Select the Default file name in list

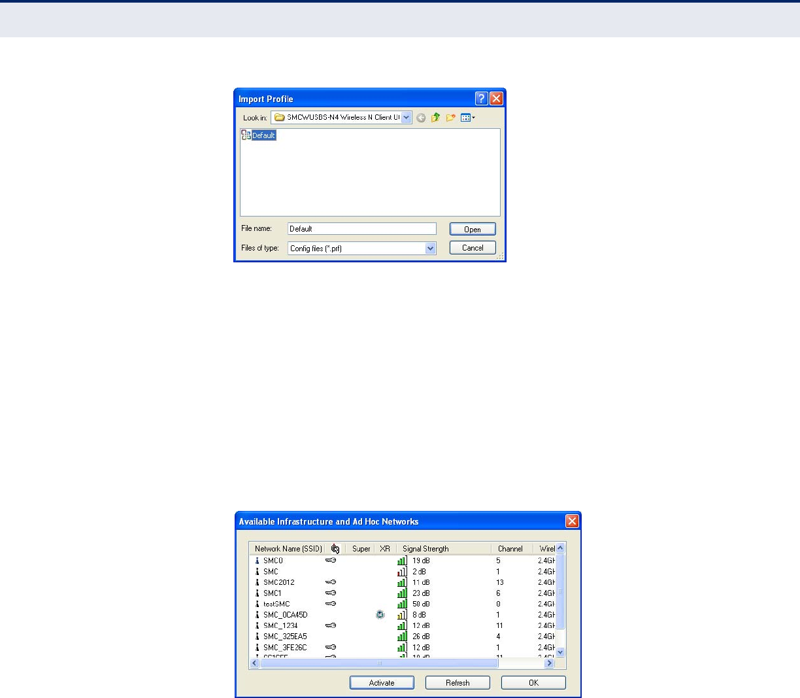coord(264,135)
